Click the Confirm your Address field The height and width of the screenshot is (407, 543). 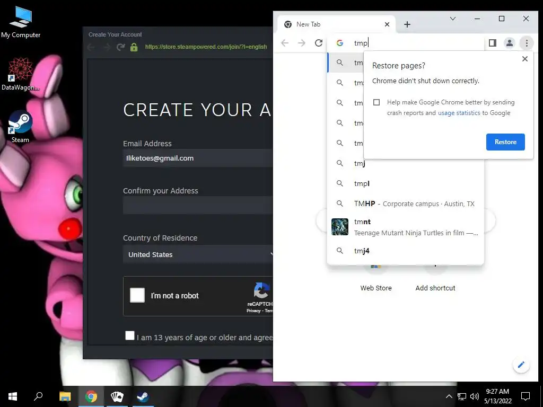pyautogui.click(x=198, y=205)
